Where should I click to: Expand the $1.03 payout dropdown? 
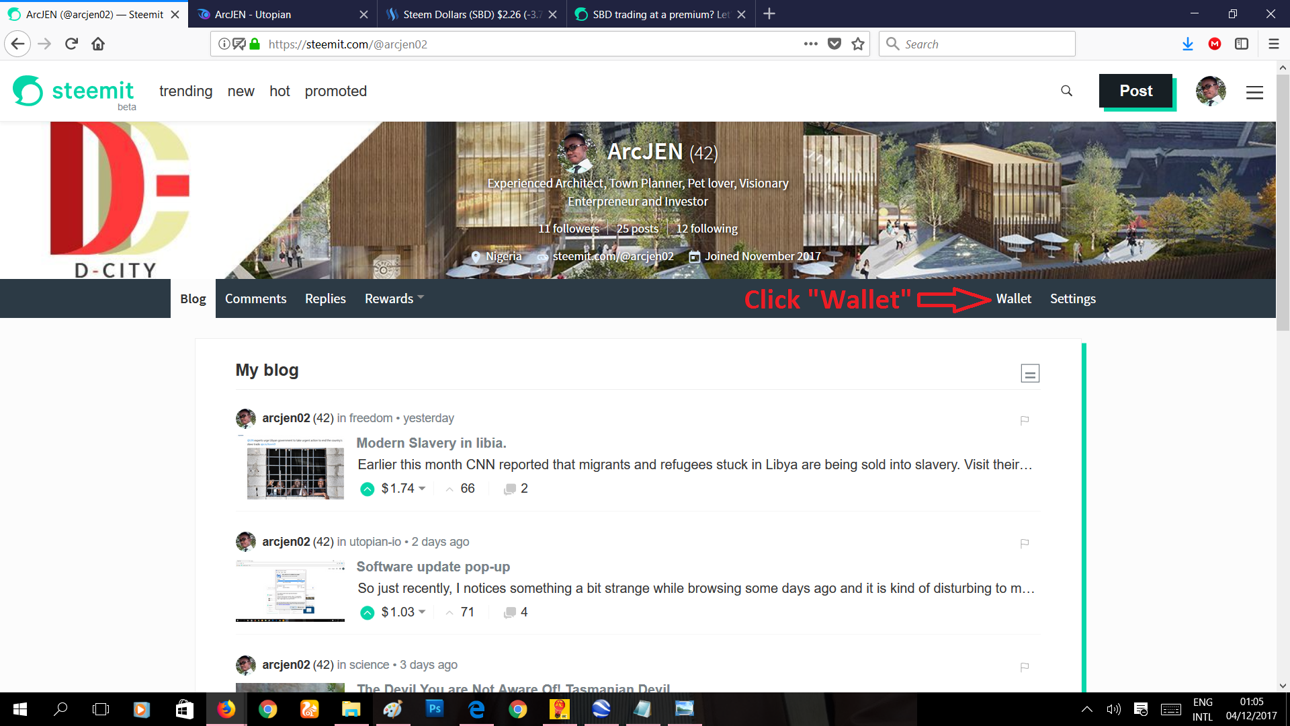[x=422, y=612]
